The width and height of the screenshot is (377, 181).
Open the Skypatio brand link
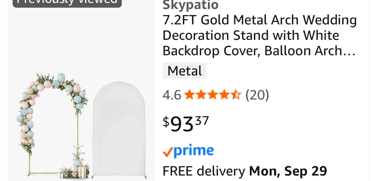pos(191,5)
